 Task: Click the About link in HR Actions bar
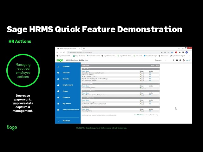157,65
